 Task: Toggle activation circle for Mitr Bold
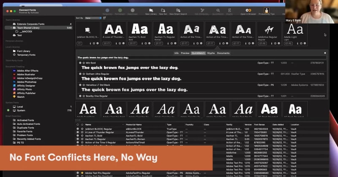point(80,63)
